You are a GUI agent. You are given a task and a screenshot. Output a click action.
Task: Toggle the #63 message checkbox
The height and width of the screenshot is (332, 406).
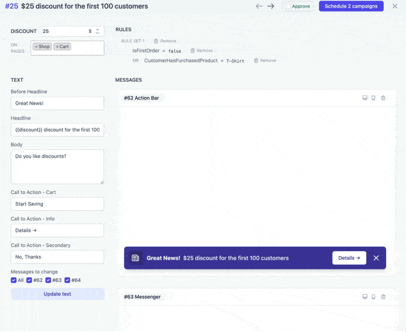48,280
